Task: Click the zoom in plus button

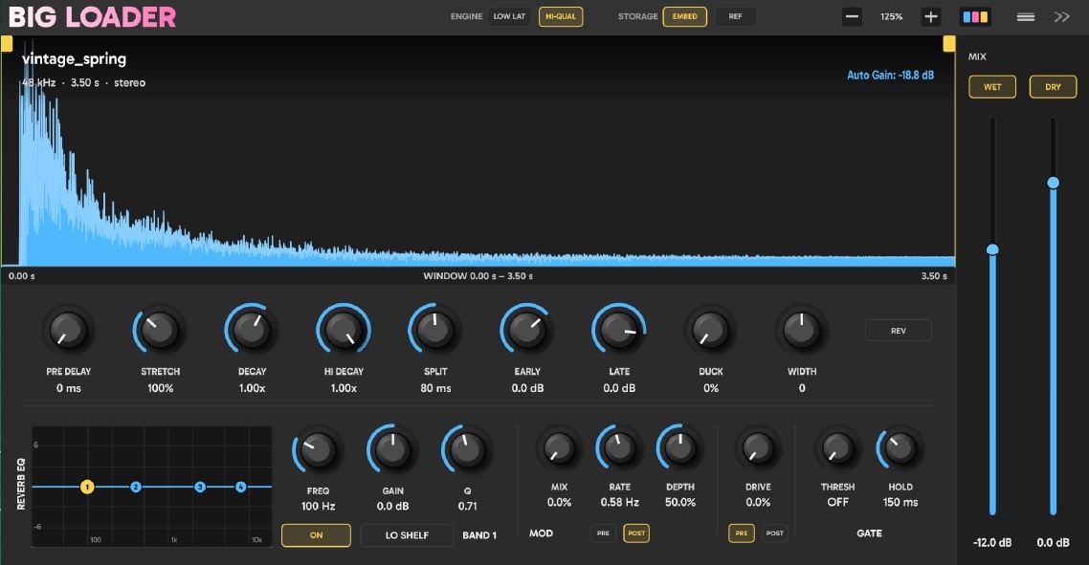Action: coord(931,16)
